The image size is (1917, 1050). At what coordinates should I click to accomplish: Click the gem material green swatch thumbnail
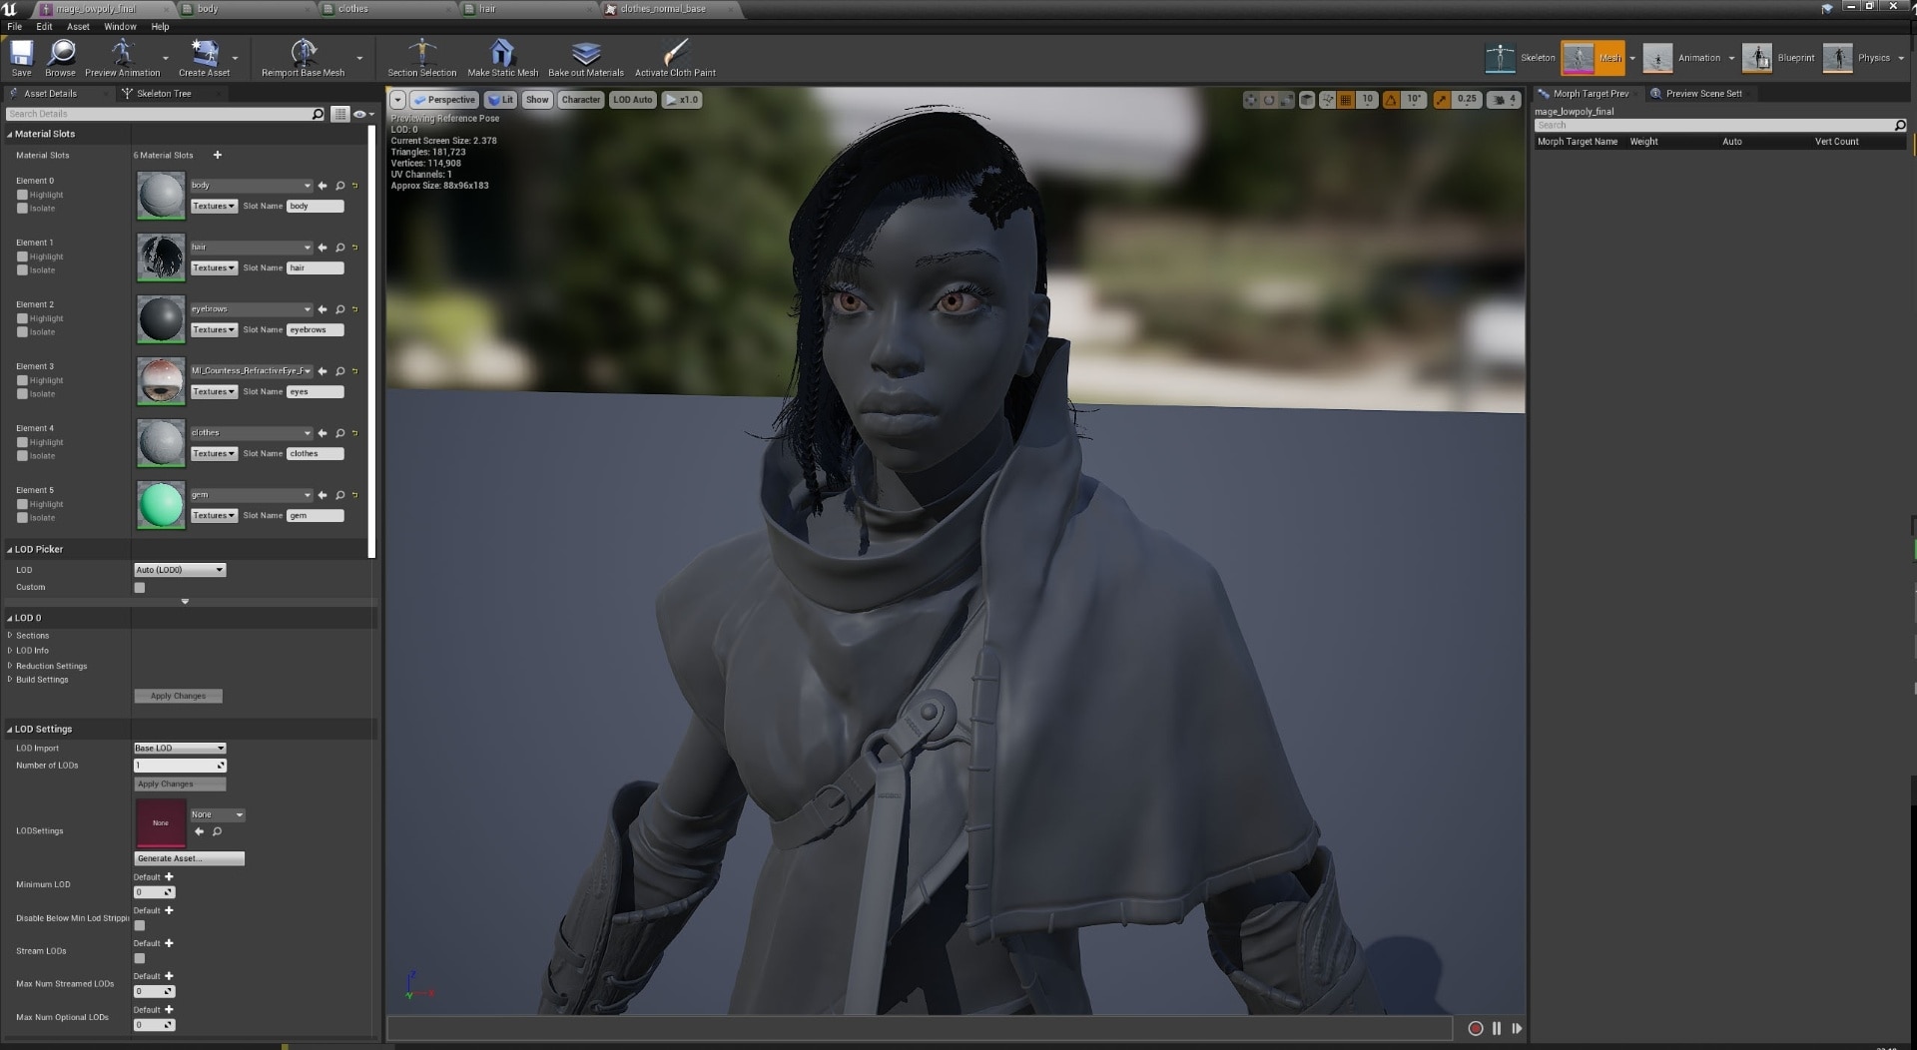[x=161, y=505]
